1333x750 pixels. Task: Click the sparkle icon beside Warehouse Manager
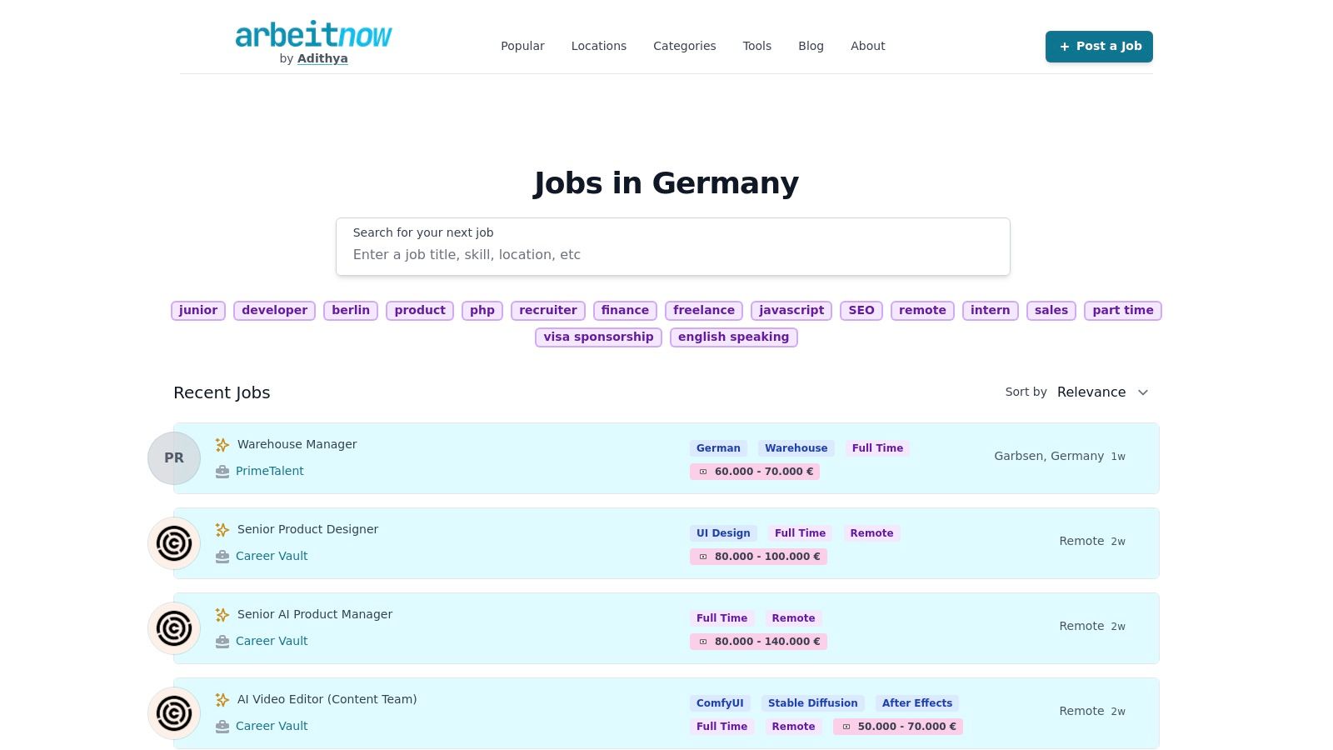(222, 444)
